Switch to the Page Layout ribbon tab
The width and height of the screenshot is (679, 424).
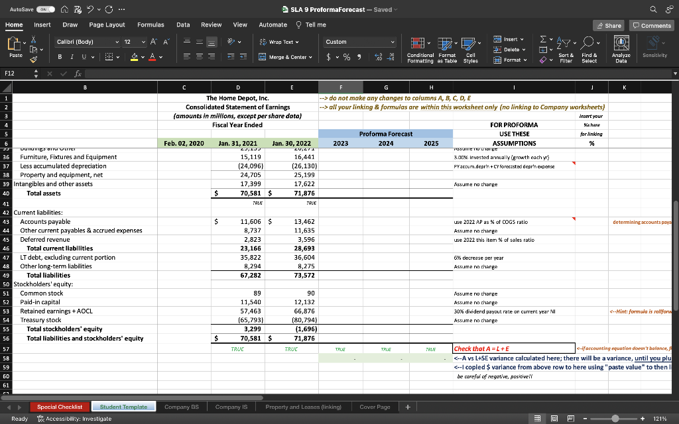coord(107,25)
